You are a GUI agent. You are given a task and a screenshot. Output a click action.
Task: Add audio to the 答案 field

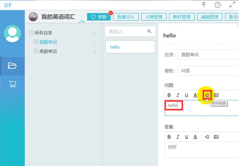207,137
